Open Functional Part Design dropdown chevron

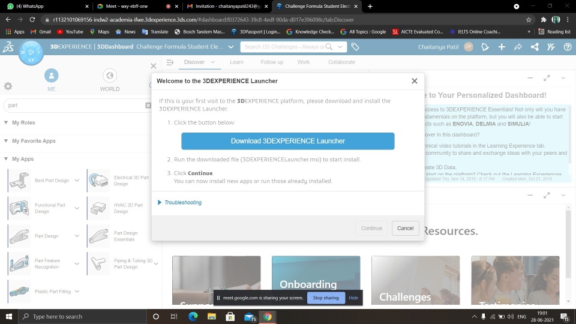pos(77,208)
